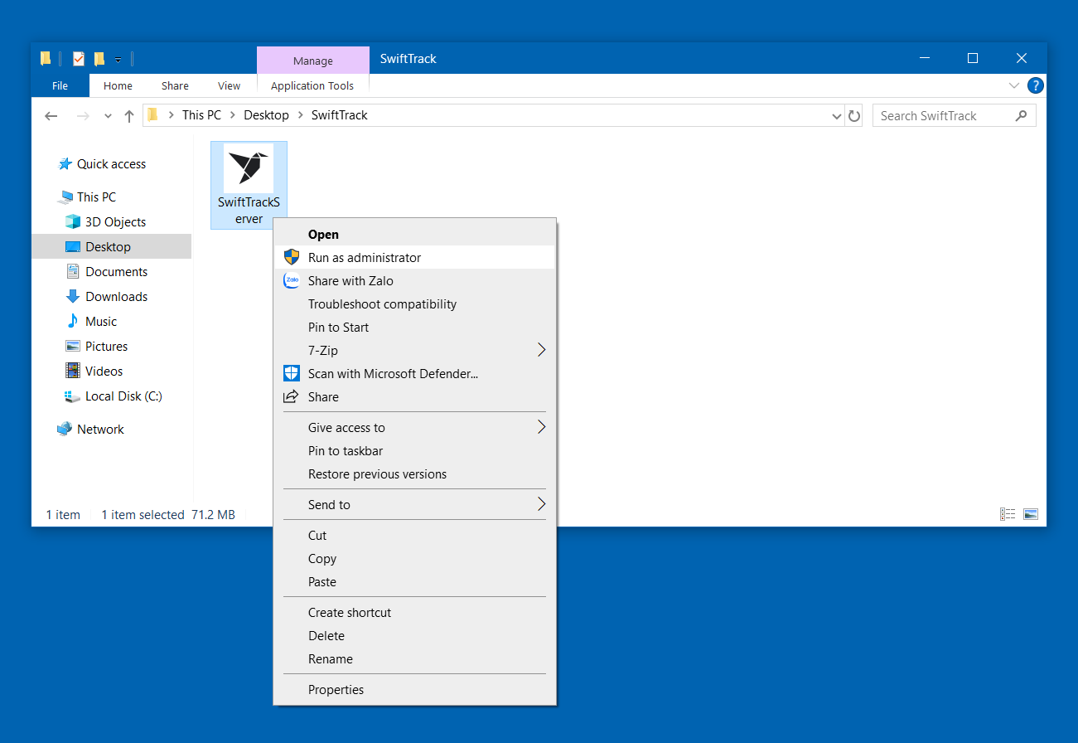
Task: Click in the Search SwiftTrack field
Action: [955, 116]
